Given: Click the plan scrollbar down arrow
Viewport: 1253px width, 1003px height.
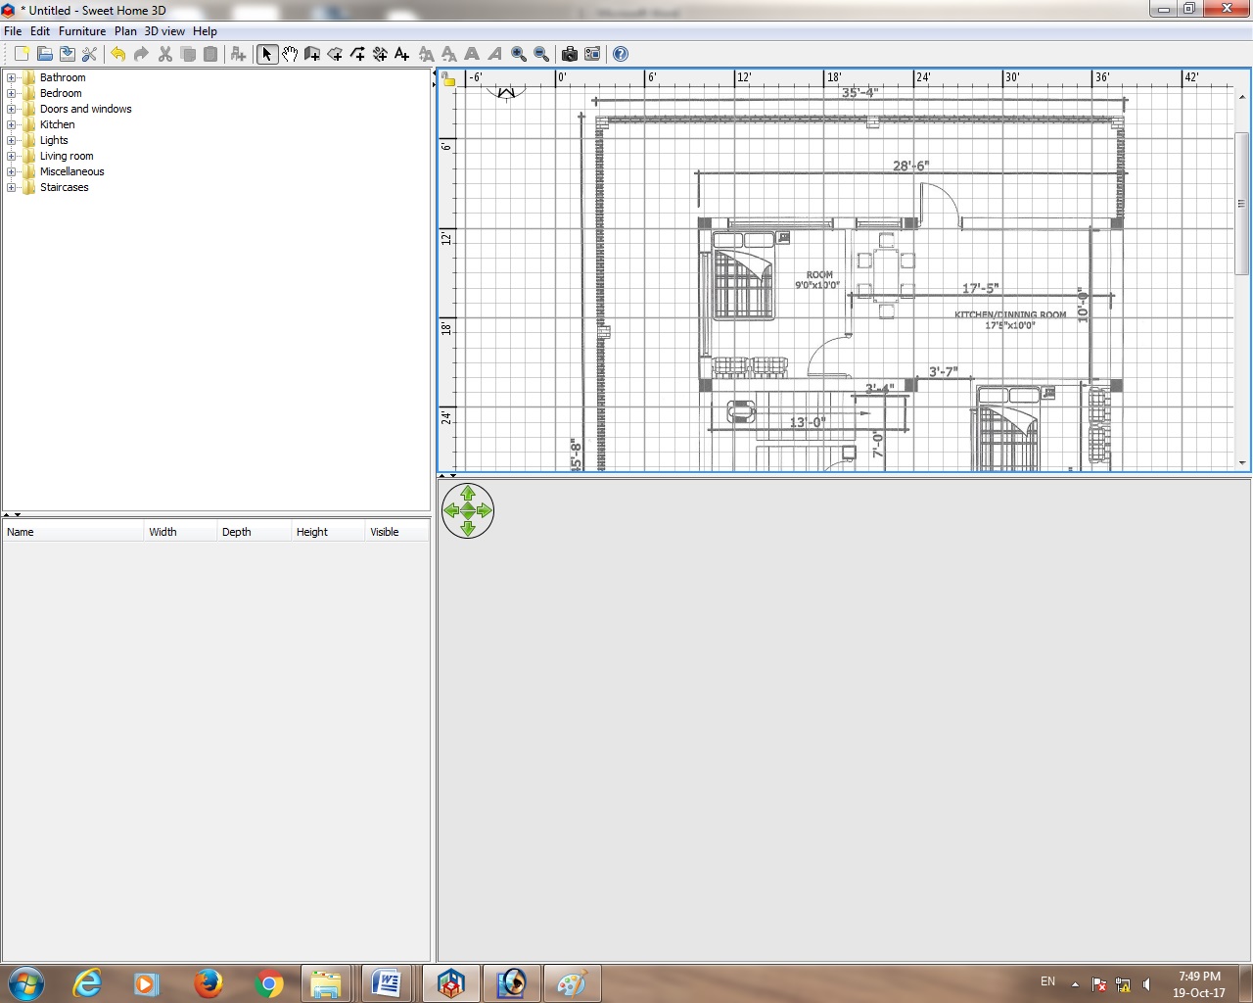Looking at the screenshot, I should point(1241,462).
